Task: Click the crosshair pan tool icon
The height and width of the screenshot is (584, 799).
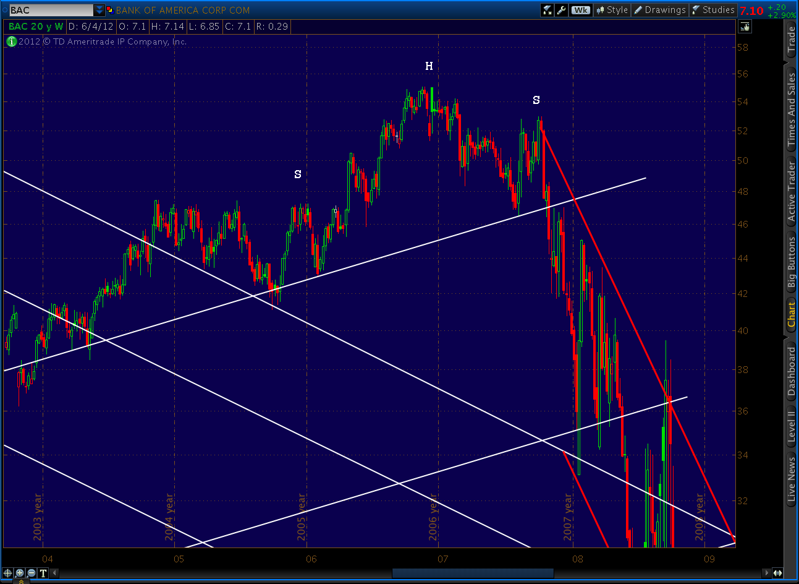Action: 8,573
